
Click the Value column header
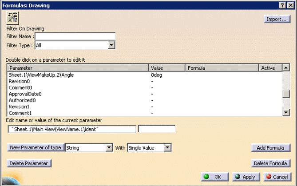pos(166,68)
